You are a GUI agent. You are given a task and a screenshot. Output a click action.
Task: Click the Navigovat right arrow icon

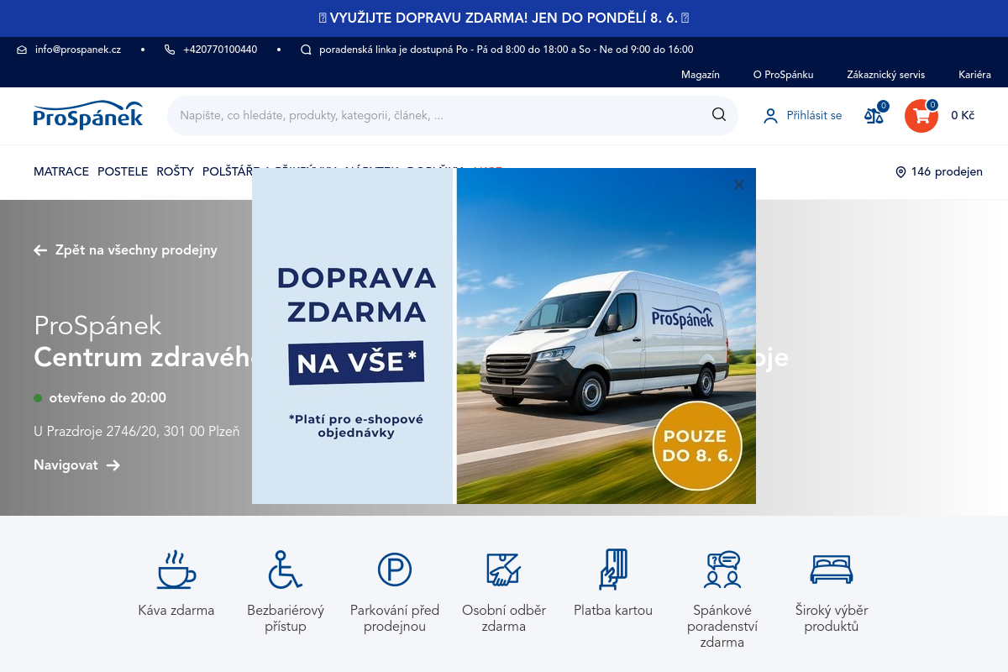coord(113,465)
